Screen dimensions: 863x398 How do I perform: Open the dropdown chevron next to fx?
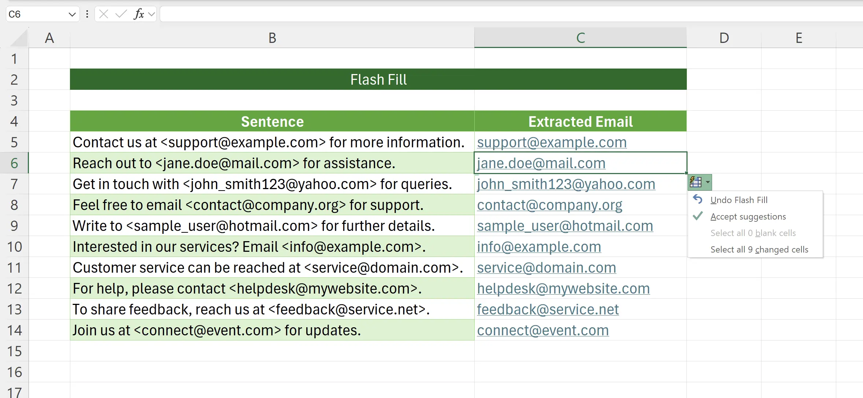point(152,14)
